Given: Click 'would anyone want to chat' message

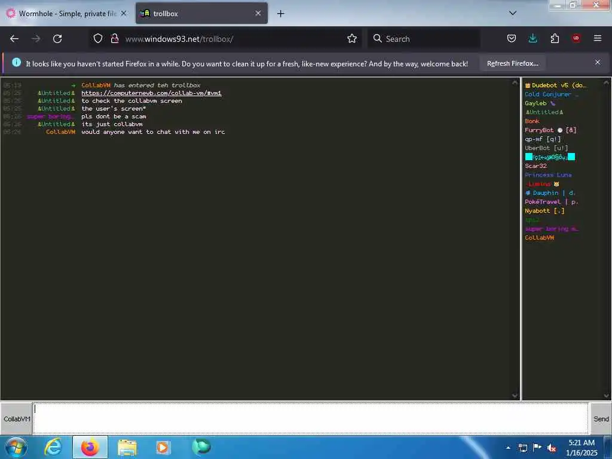Looking at the screenshot, I should (x=153, y=132).
